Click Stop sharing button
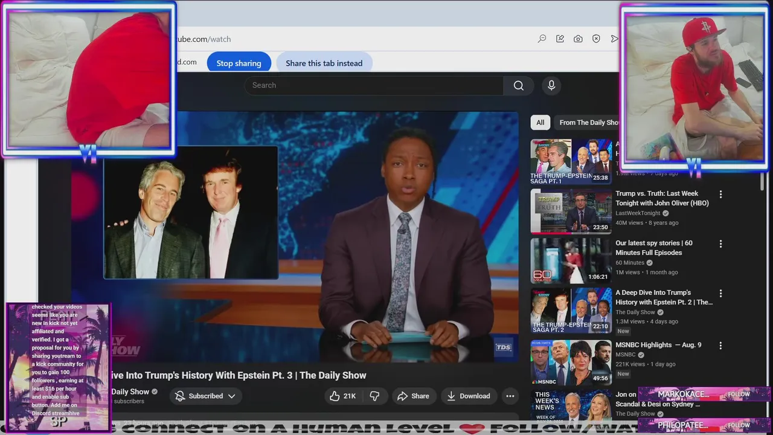This screenshot has height=435, width=773. tap(239, 63)
